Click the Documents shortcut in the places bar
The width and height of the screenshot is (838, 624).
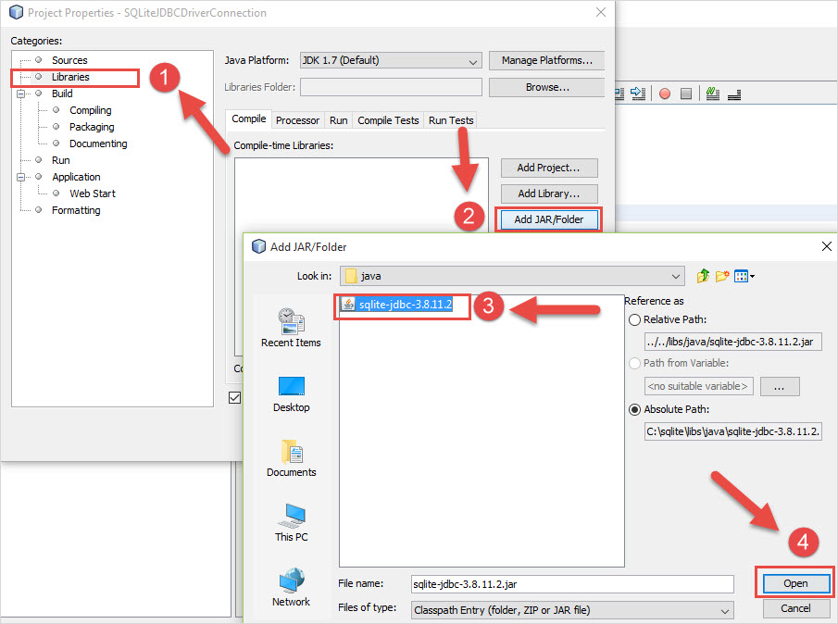292,458
